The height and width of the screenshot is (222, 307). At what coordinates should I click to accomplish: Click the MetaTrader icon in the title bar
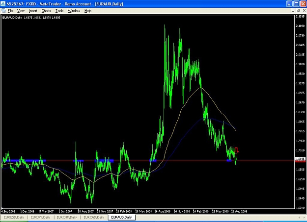coord(3,4)
